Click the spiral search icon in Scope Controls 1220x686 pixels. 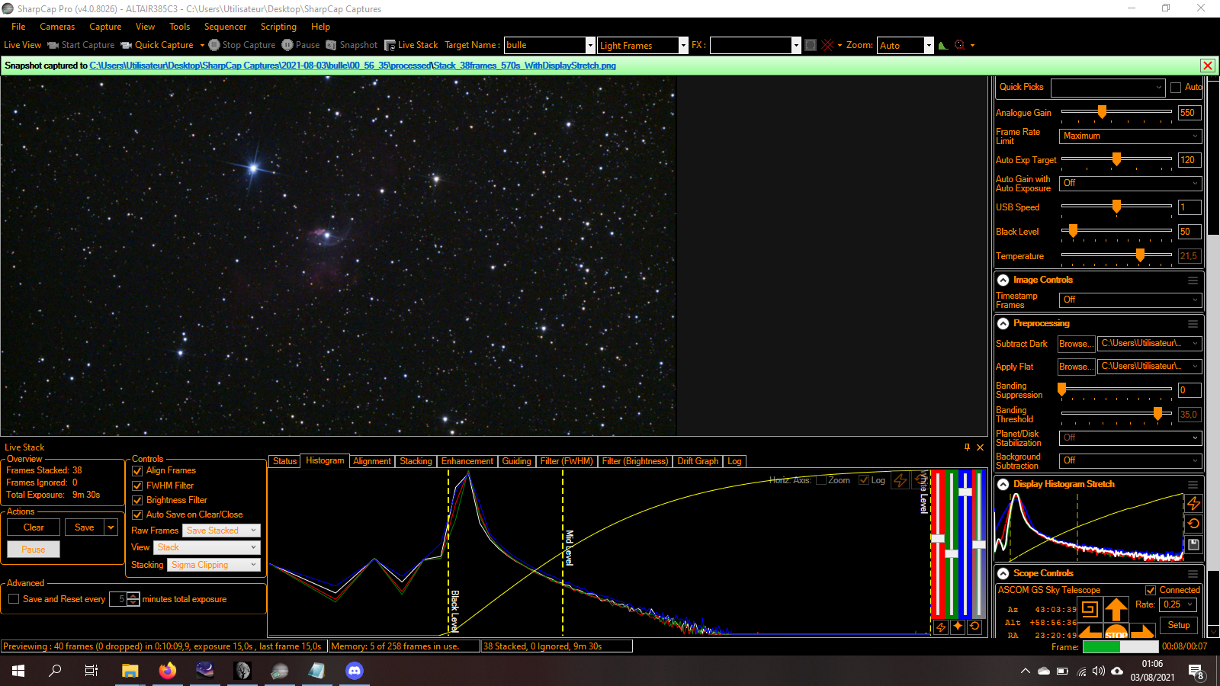(x=1090, y=608)
